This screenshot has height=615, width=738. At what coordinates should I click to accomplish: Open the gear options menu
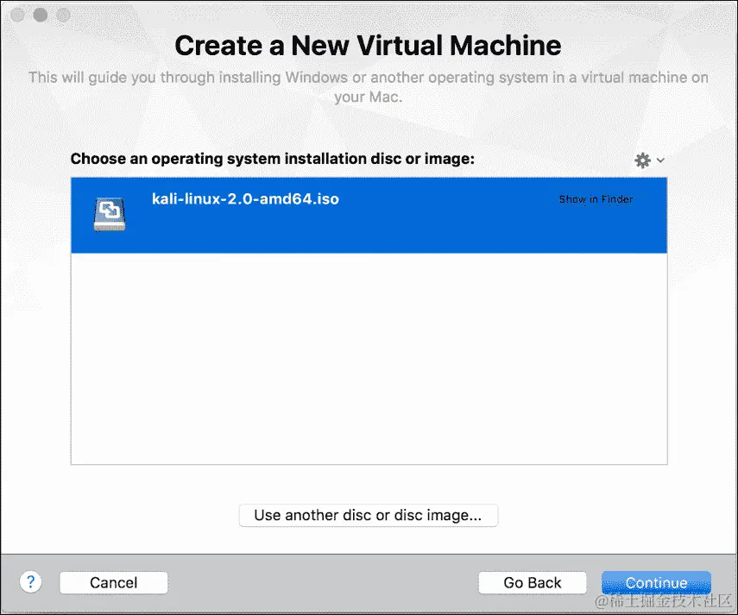[x=649, y=160]
